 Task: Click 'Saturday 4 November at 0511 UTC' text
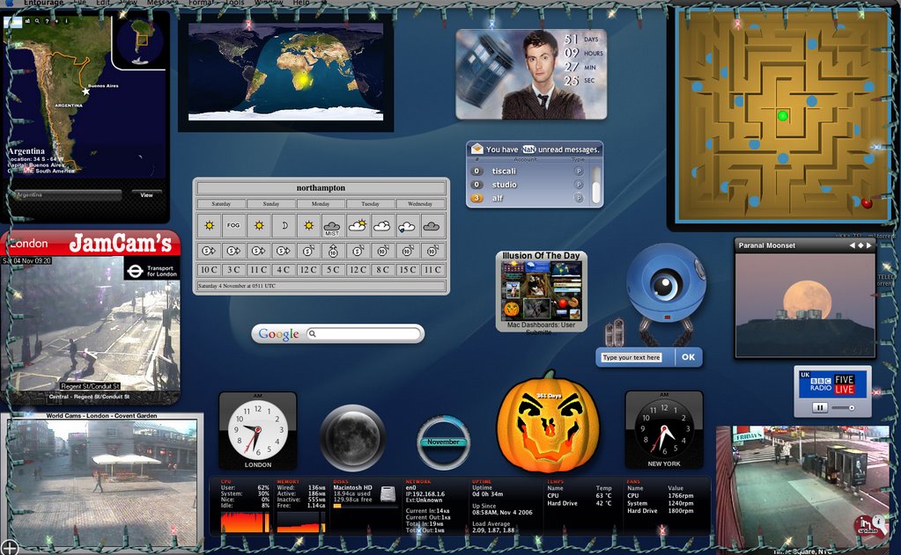(237, 286)
